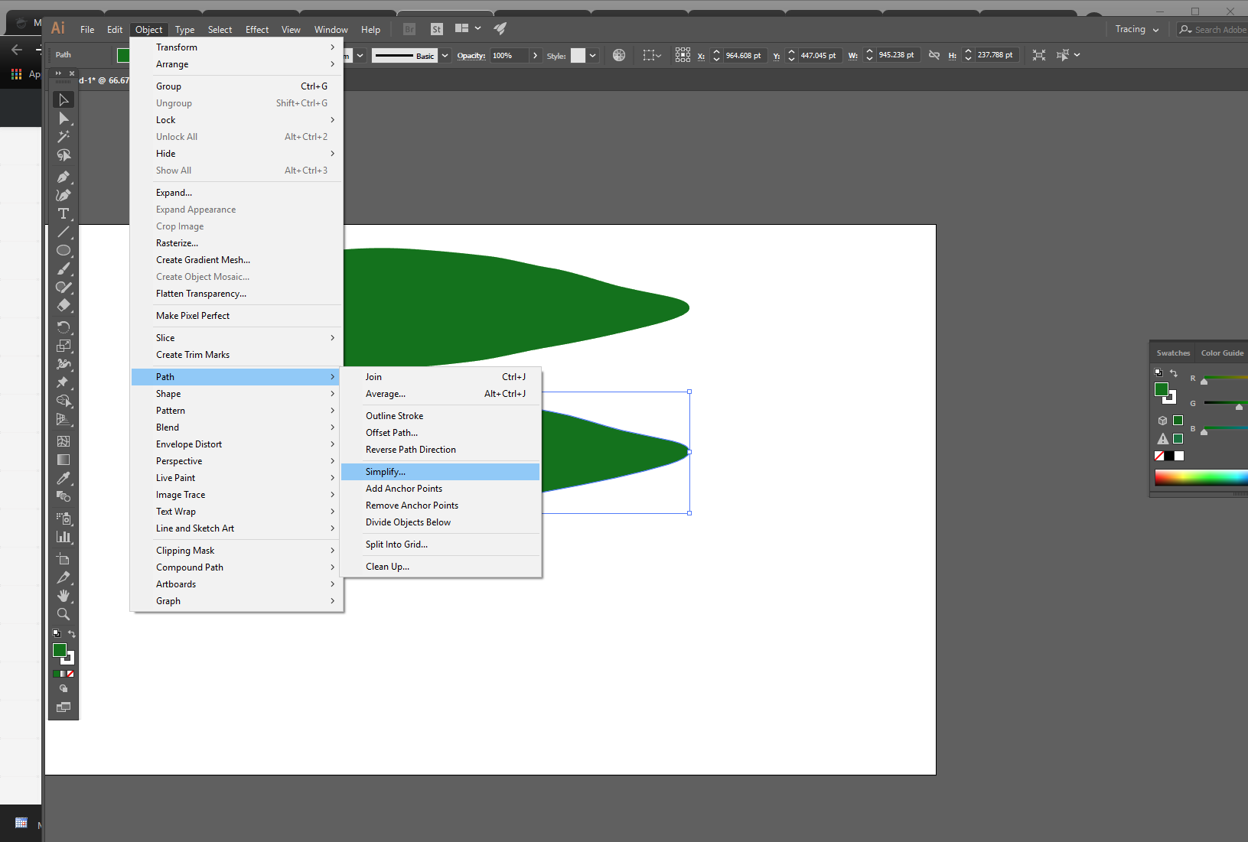Select the Rotate tool

64,327
